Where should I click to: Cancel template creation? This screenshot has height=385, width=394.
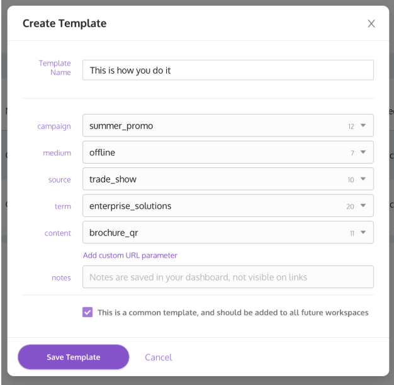pyautogui.click(x=159, y=357)
